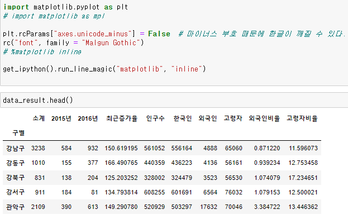Click the 2016년 column header

tap(88, 118)
